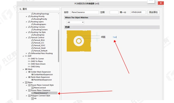Collapse the Routing Corners node
Viewport: 174px width, 103px height.
26,27
